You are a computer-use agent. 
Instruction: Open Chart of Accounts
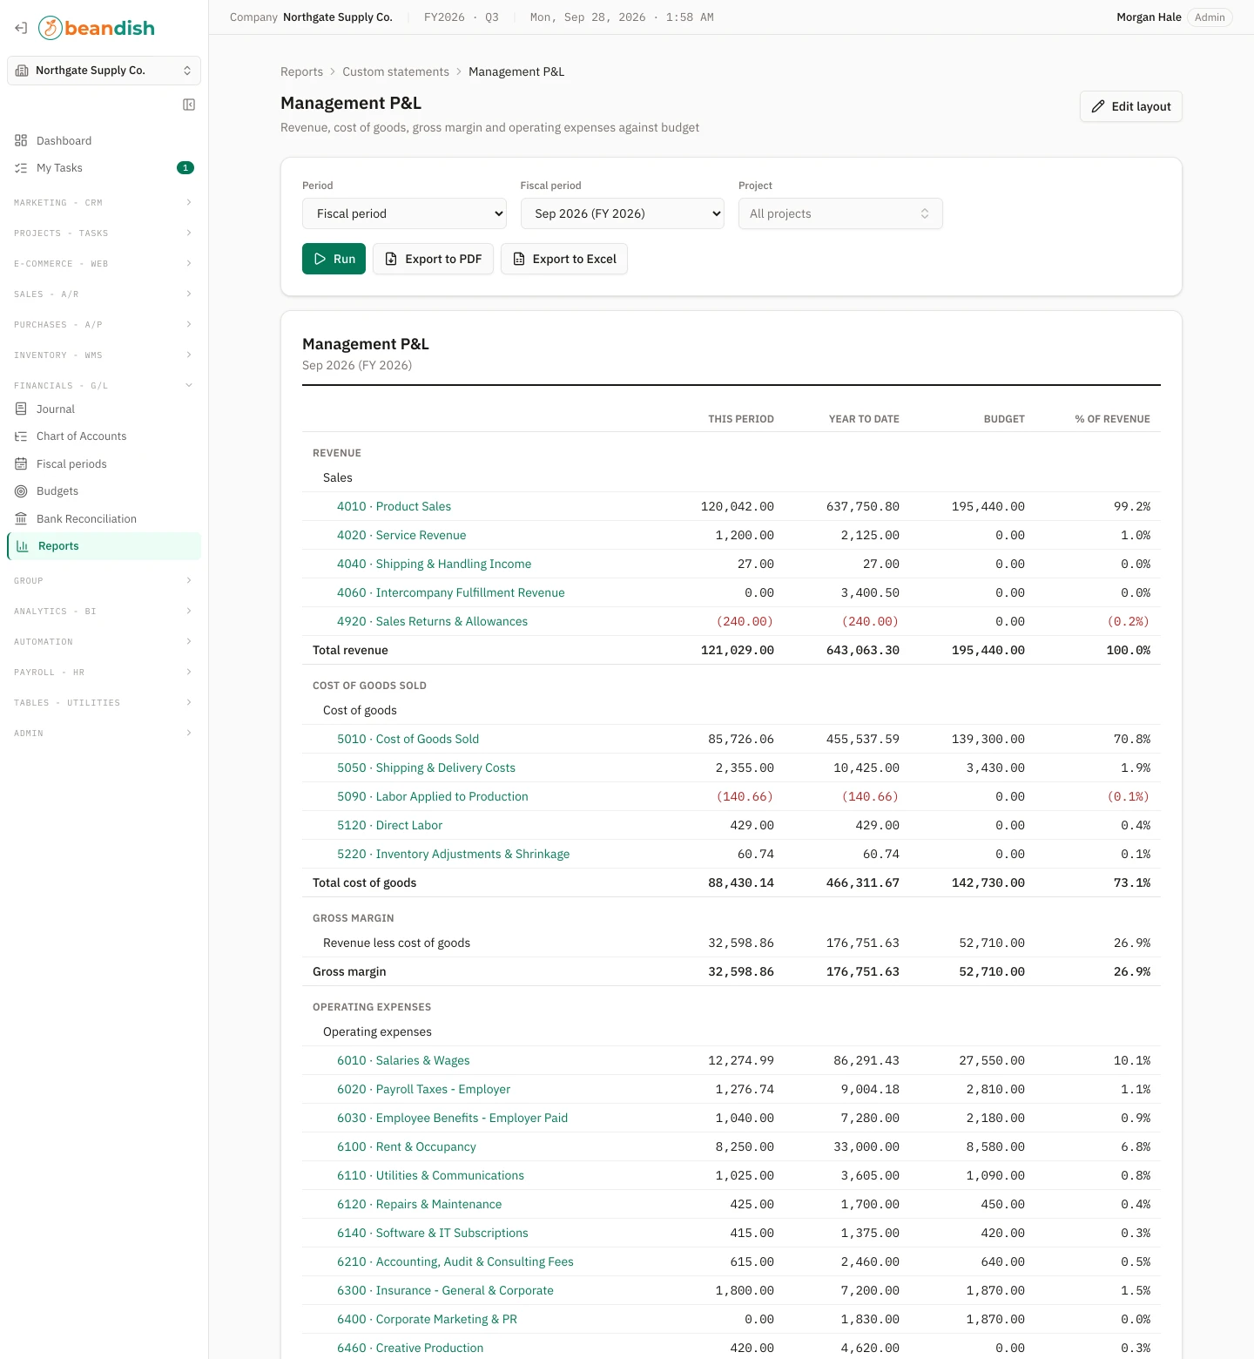pos(104,436)
